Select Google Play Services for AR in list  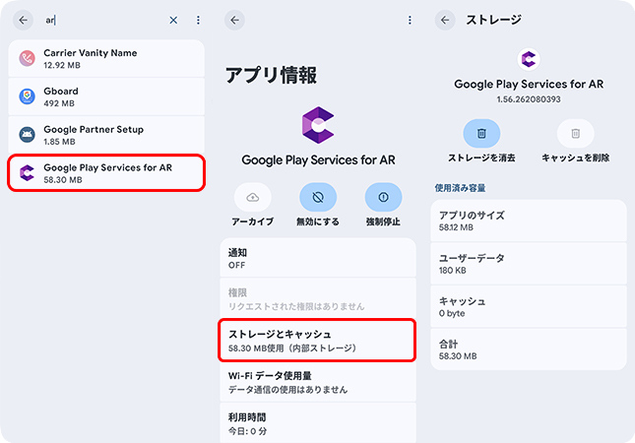(x=106, y=173)
